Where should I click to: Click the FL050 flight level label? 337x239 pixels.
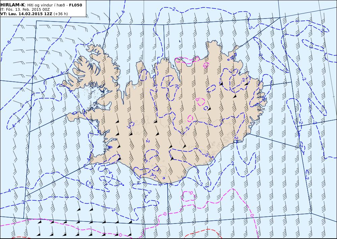75,5
